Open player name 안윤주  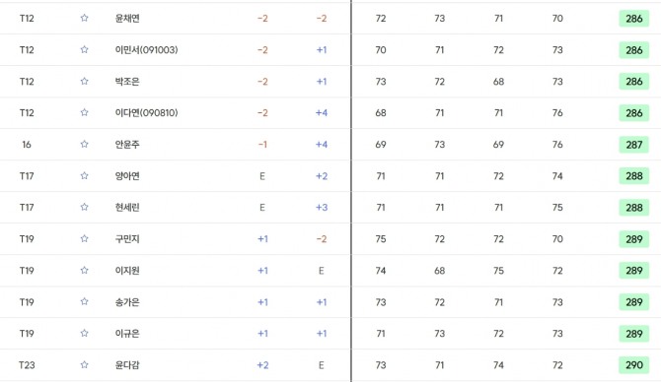[x=127, y=145]
